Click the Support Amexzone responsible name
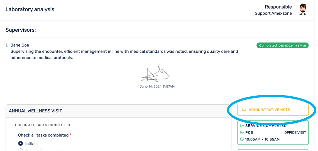 [x=273, y=13]
